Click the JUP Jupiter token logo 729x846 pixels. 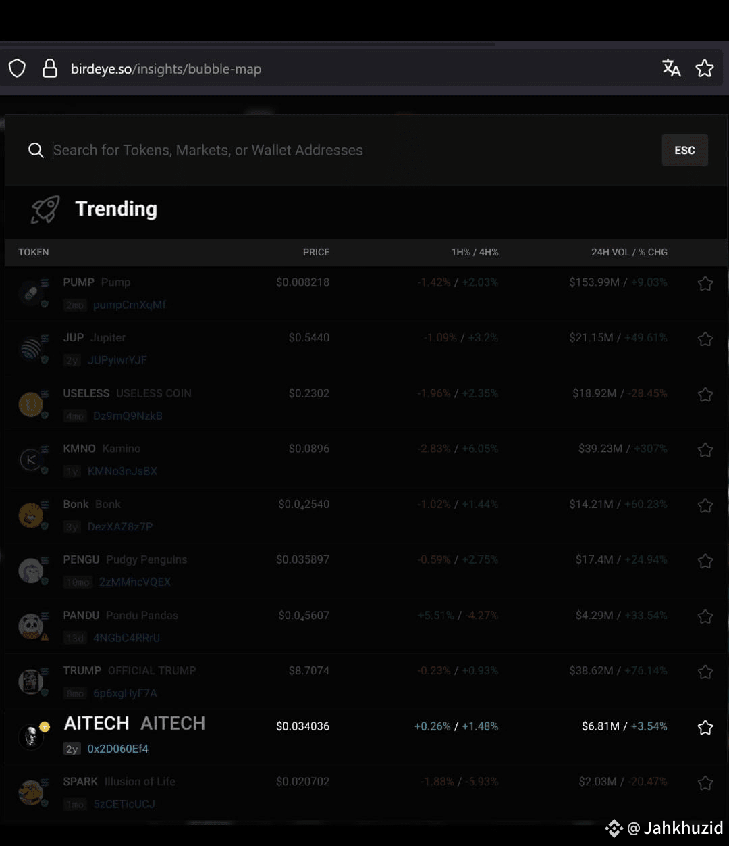pos(31,349)
